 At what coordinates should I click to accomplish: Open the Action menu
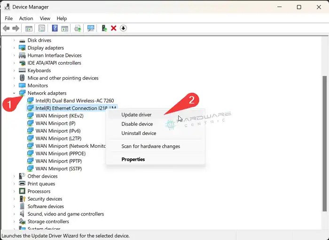[26, 18]
